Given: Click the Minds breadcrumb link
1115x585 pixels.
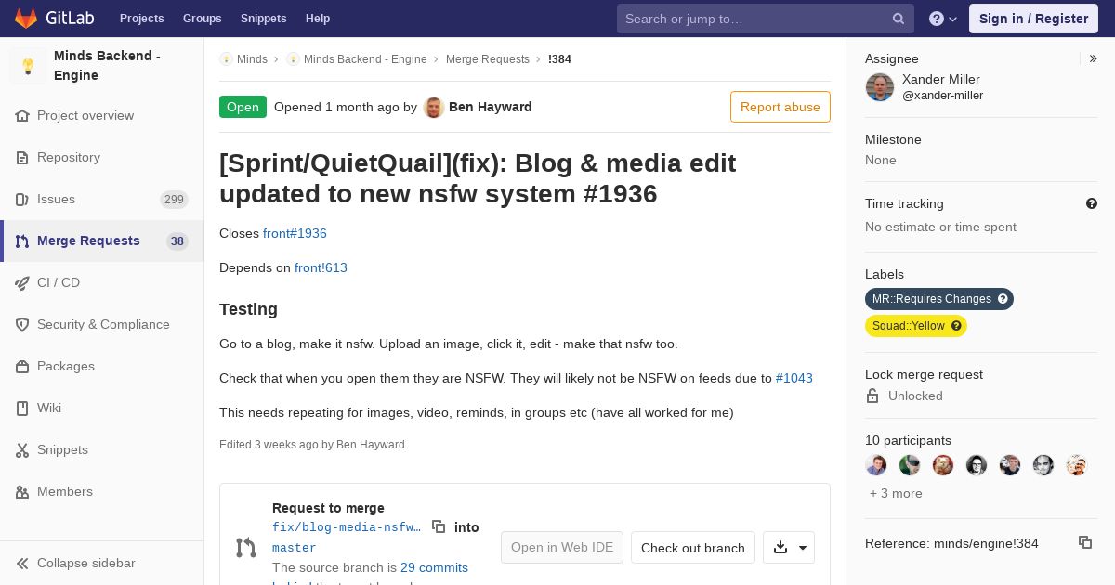Looking at the screenshot, I should pyautogui.click(x=252, y=59).
